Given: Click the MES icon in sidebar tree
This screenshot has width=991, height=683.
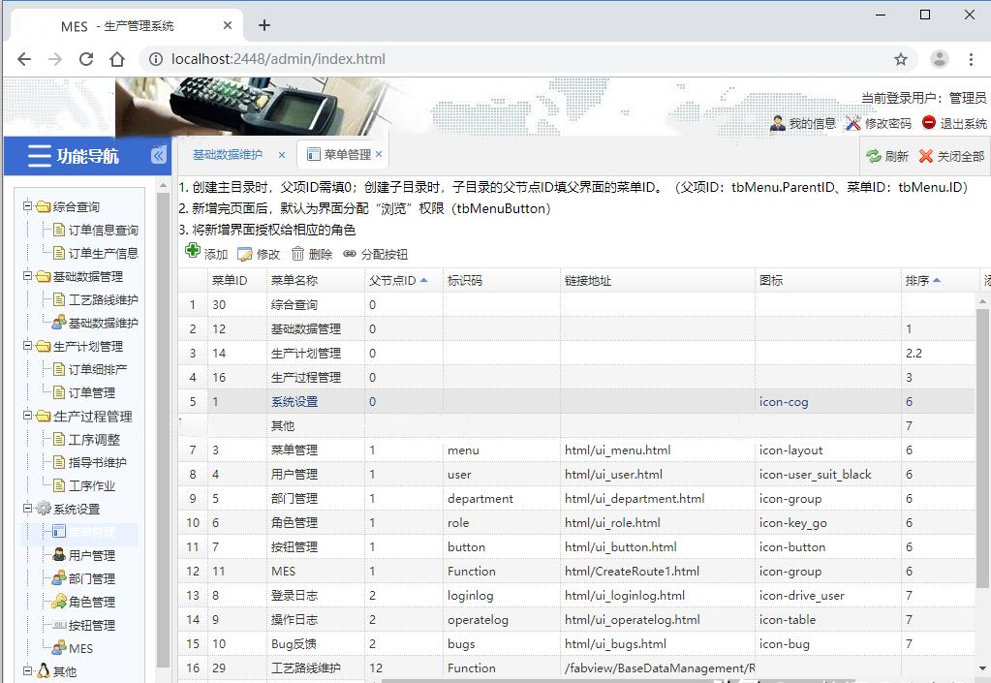Looking at the screenshot, I should pyautogui.click(x=59, y=647).
